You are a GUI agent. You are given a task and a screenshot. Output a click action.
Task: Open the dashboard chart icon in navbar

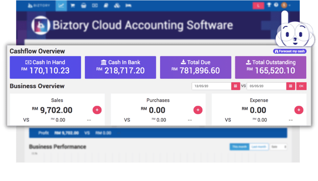coord(61,6)
